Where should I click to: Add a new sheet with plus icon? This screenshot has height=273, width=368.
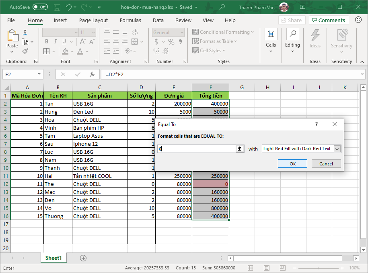[x=83, y=258]
